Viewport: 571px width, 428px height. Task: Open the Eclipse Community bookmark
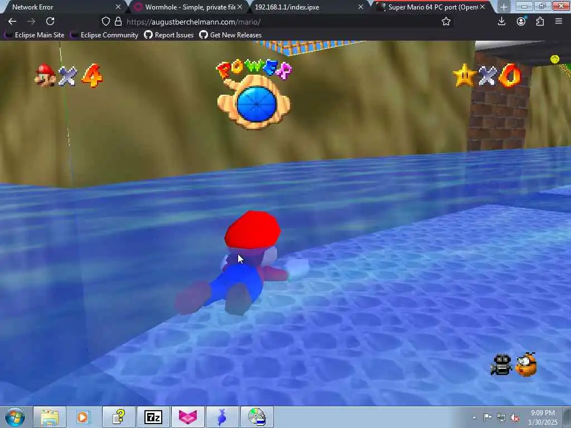[105, 35]
